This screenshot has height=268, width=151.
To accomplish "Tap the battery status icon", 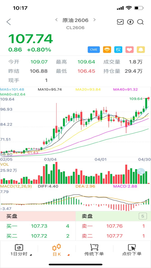I will coord(139,8).
